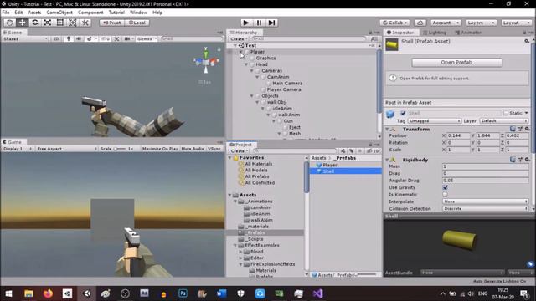
Task: Open the Window menu
Action: (x=138, y=13)
